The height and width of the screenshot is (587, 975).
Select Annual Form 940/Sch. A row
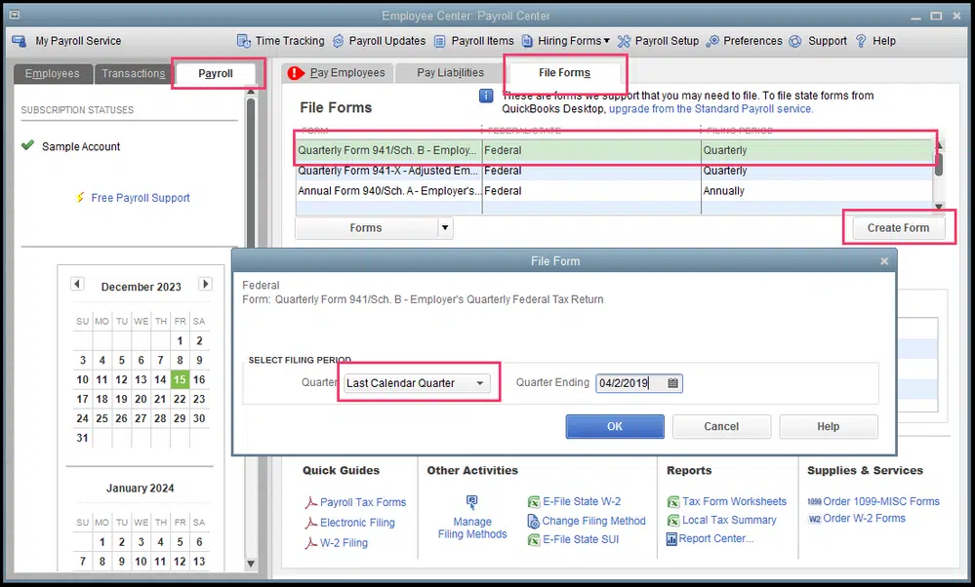(614, 191)
